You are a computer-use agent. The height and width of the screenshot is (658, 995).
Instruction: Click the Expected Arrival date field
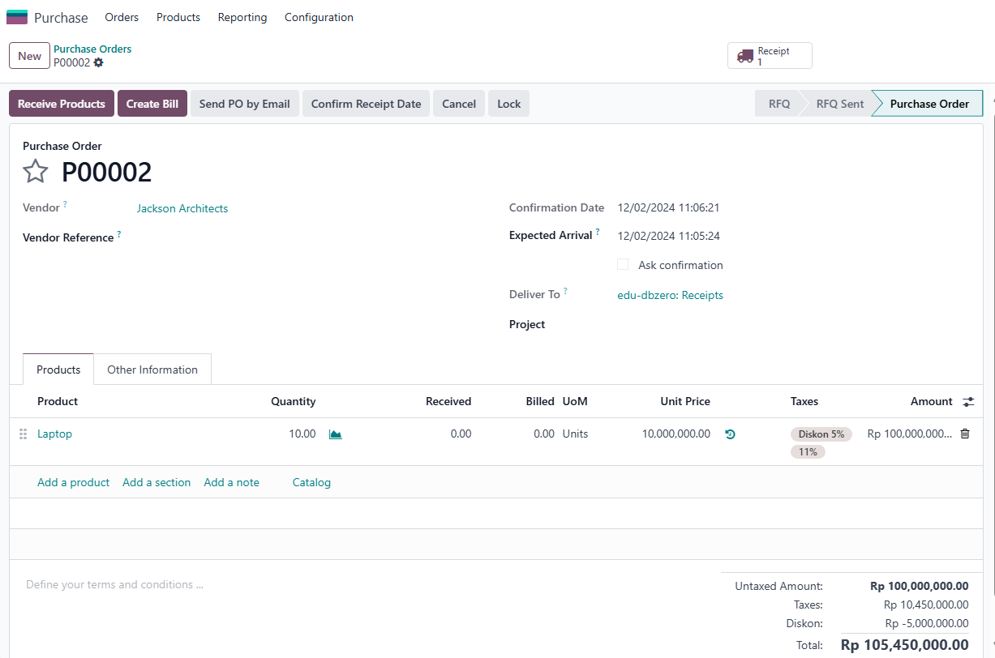(669, 236)
